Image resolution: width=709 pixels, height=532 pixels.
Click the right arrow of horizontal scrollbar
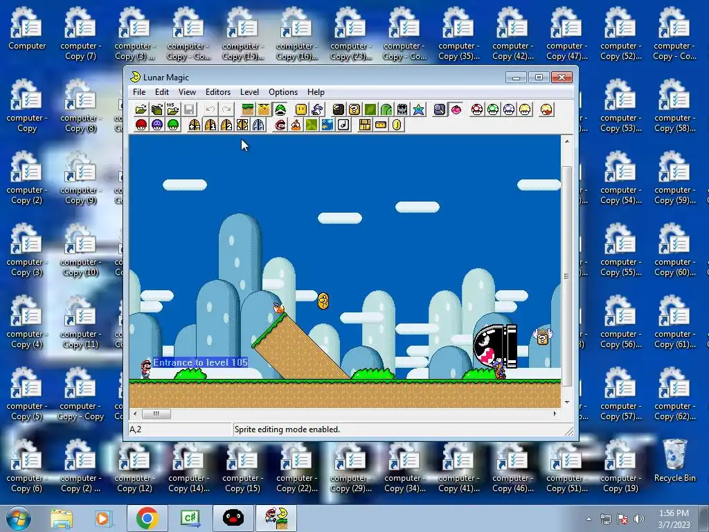click(x=555, y=414)
